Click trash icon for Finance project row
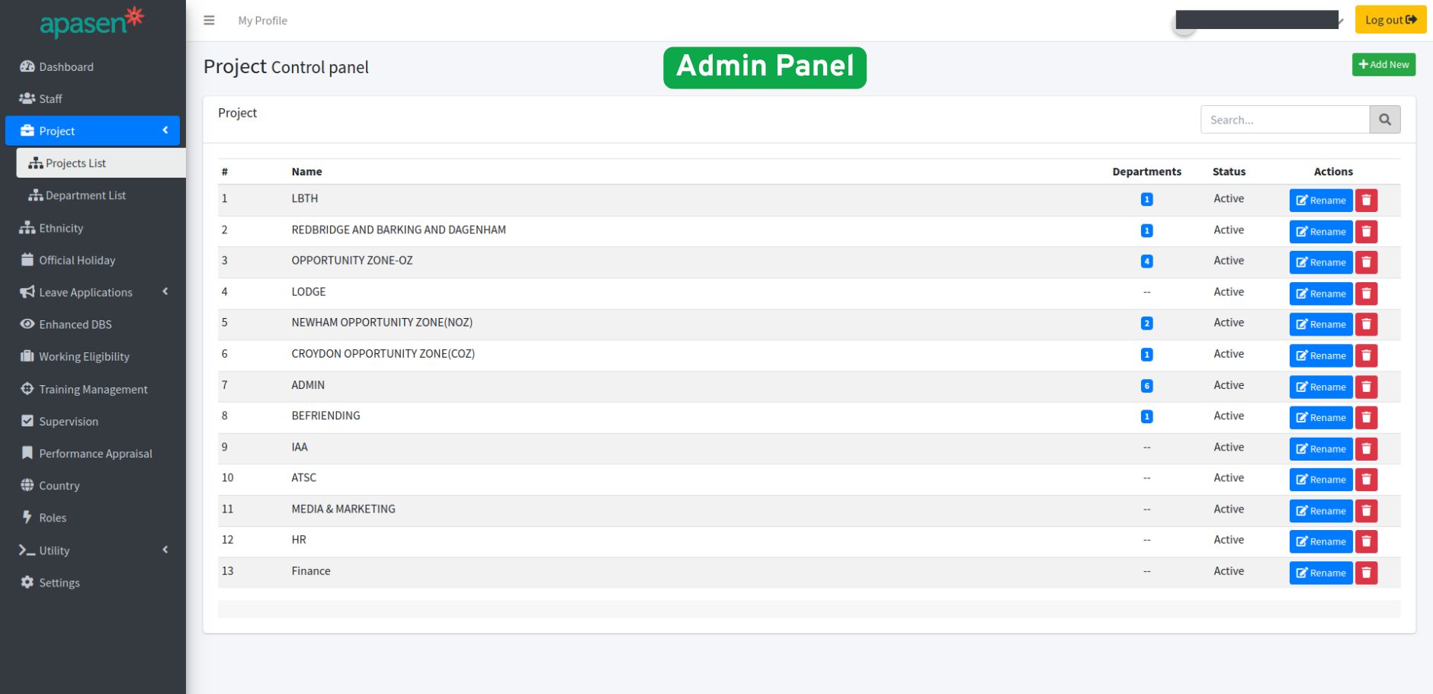Viewport: 1433px width, 694px height. 1366,573
